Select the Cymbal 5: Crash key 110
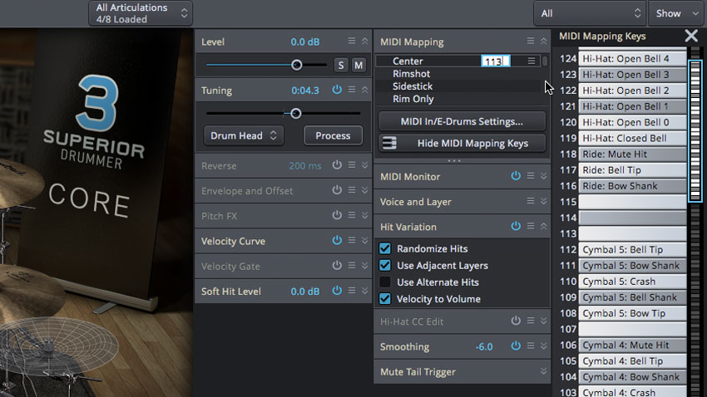 pos(633,282)
